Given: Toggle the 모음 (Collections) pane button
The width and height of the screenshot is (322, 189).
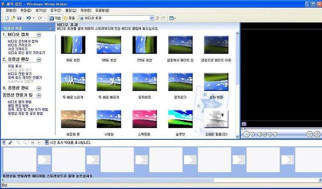Looking at the screenshot, I should tap(69, 18).
